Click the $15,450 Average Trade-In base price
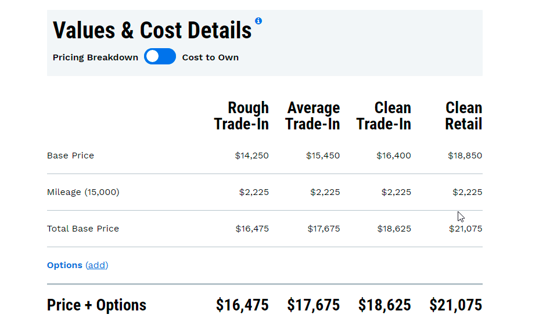The width and height of the screenshot is (557, 318). [323, 156]
